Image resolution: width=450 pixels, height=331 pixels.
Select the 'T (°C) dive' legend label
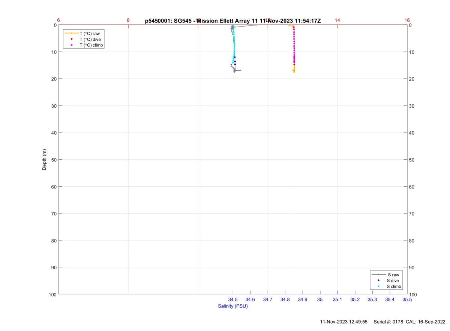tap(90, 39)
